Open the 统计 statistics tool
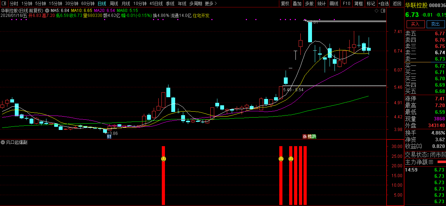Screen dimensions: 446x206 coord(321,4)
